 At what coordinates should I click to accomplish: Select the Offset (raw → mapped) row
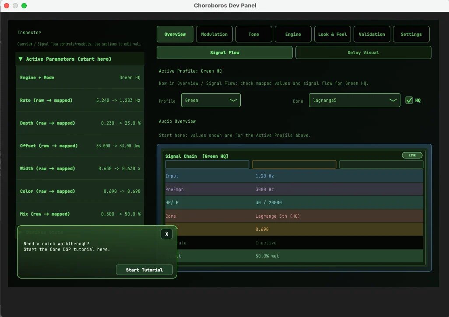click(x=80, y=146)
